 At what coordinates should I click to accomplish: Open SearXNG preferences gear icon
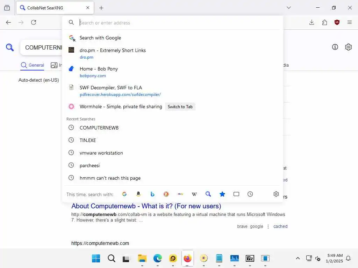(x=348, y=47)
